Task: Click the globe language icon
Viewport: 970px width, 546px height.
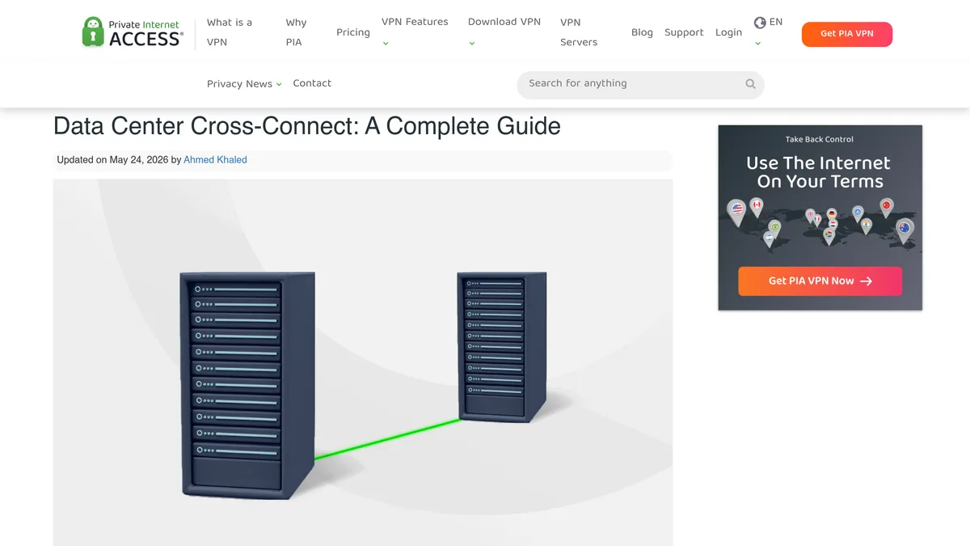Action: point(760,23)
